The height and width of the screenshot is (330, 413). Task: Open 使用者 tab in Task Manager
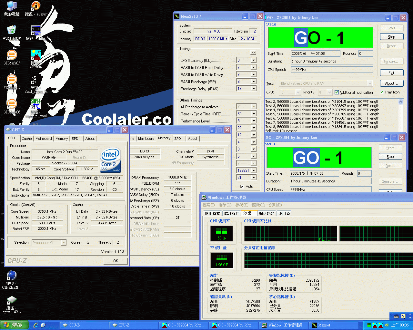pyautogui.click(x=284, y=213)
